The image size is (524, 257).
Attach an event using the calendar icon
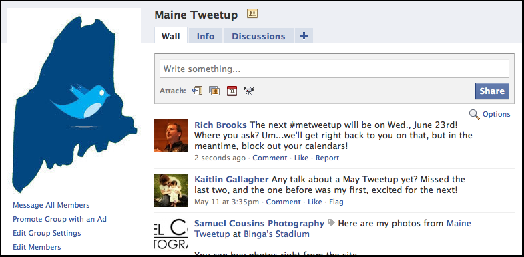pyautogui.click(x=232, y=91)
